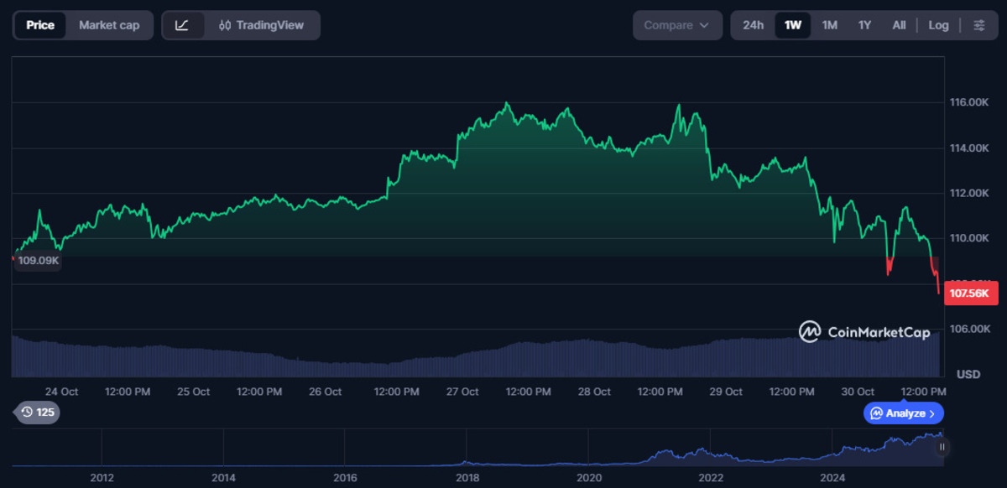Click the Analyze button's sparkle icon
This screenshot has height=488, width=1007.
click(x=876, y=413)
